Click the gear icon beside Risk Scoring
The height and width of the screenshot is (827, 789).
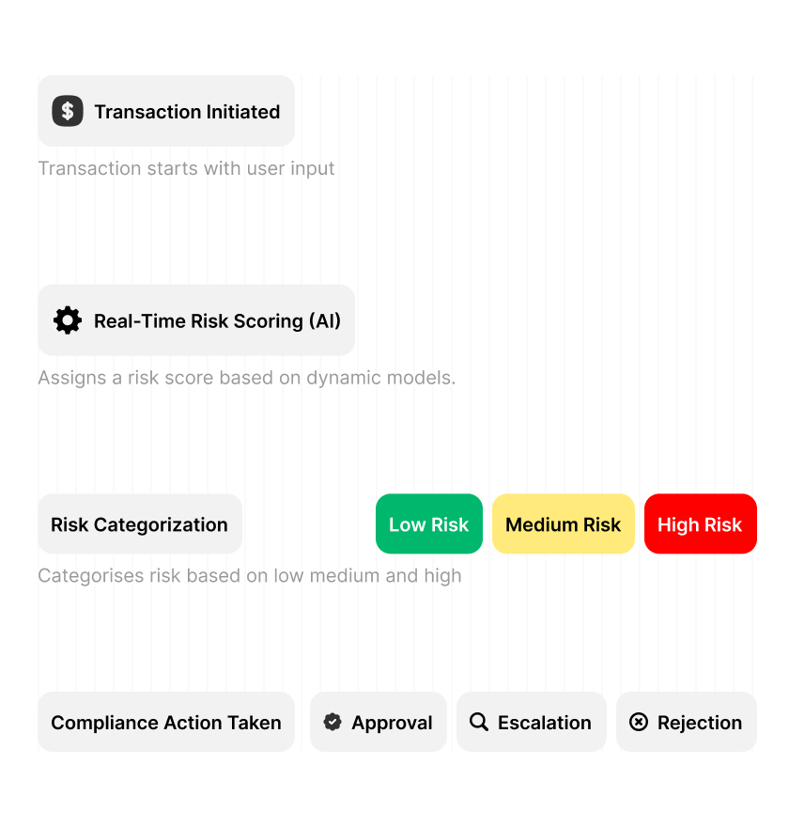coord(68,320)
